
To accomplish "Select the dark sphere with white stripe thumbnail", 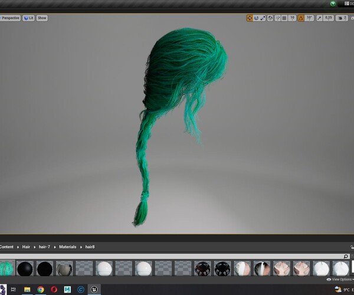I will click(x=262, y=268).
